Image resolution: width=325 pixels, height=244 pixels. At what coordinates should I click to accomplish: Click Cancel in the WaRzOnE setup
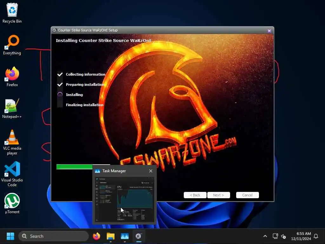pos(248,195)
